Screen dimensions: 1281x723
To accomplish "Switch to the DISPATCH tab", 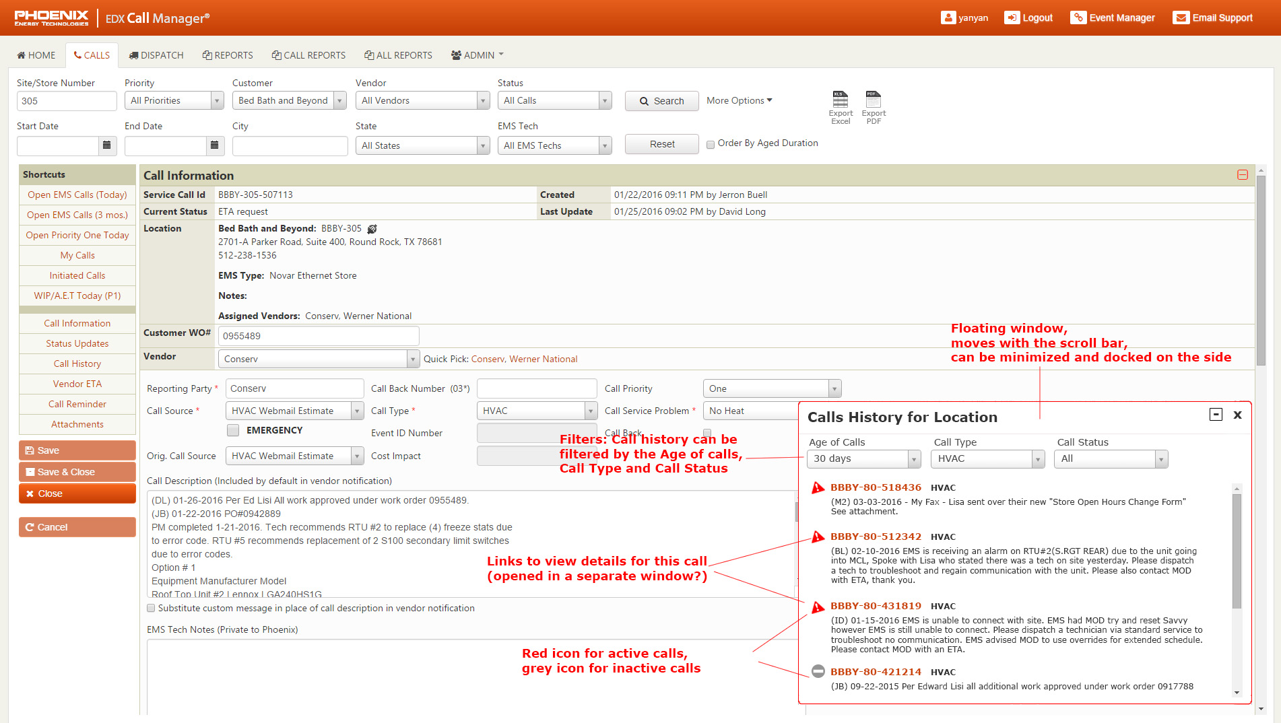I will point(156,55).
